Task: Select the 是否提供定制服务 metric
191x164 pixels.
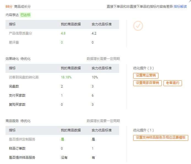Action: point(22,139)
